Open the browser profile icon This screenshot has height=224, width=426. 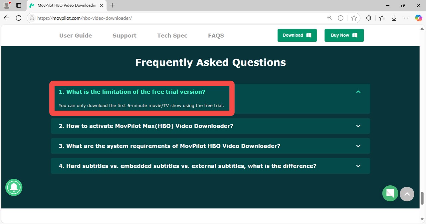pos(7,5)
